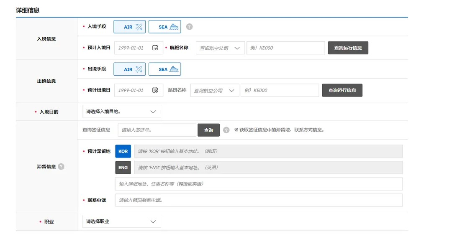452x234 pixels.
Task: Open calendar icon for 预计出境日
Action: click(x=155, y=90)
